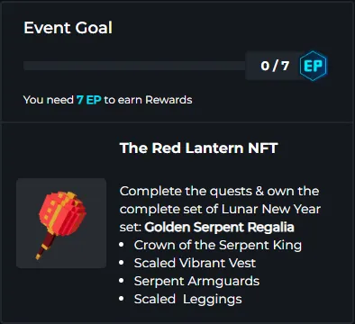Viewport: 355px width, 324px height.
Task: Click the 'Lunar New Year' phrase in the description
Action: coord(271,209)
